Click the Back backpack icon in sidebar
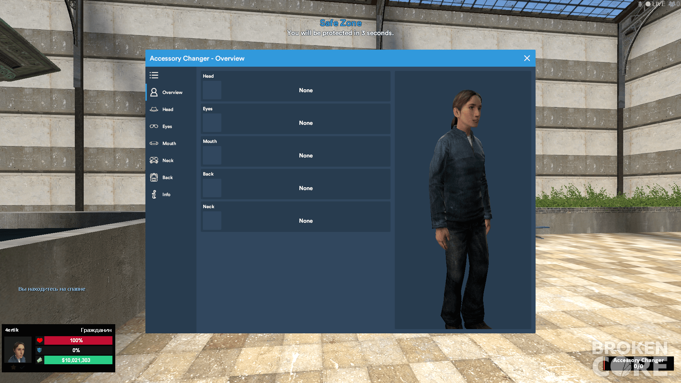The width and height of the screenshot is (681, 383). tap(154, 177)
